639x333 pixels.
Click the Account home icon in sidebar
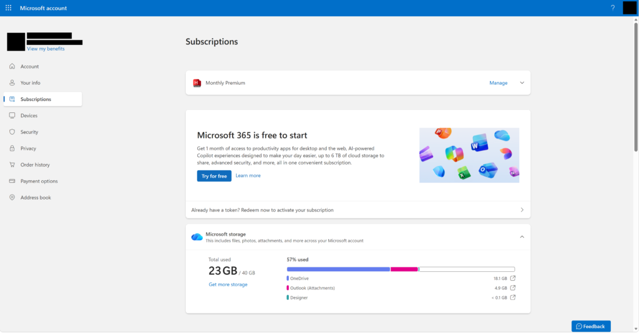[12, 66]
